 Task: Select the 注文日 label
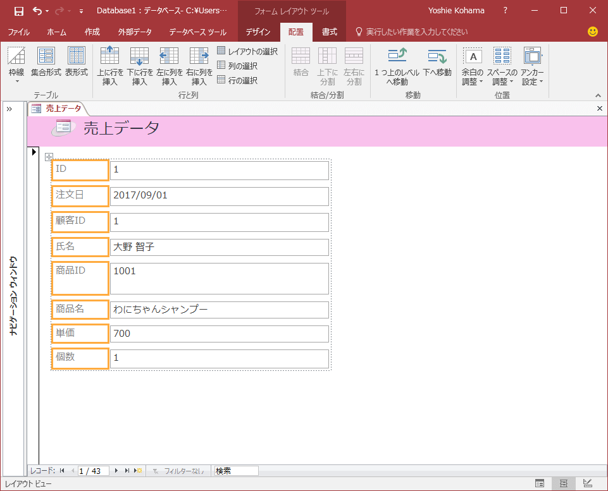pos(80,196)
